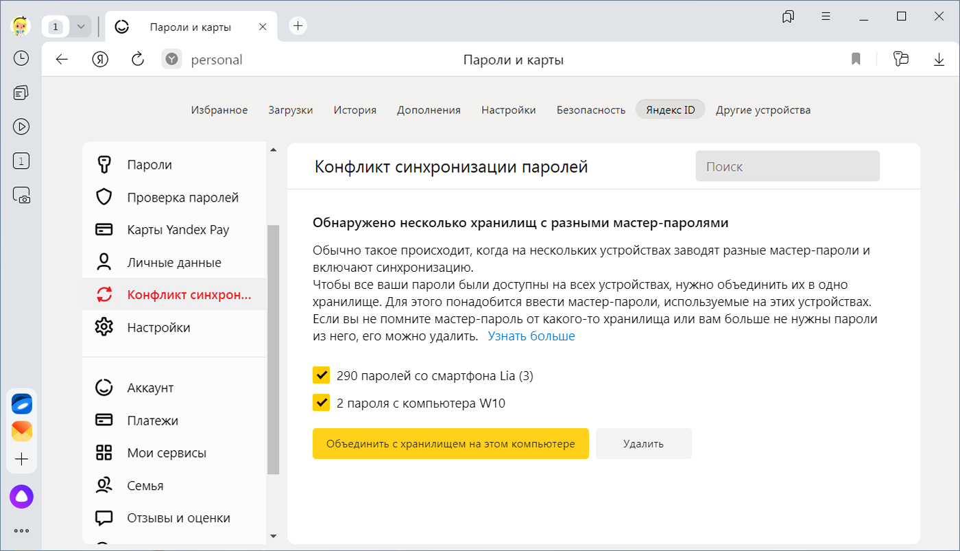Open 'Другие устройства' tab
This screenshot has width=960, height=551.
[x=763, y=110]
